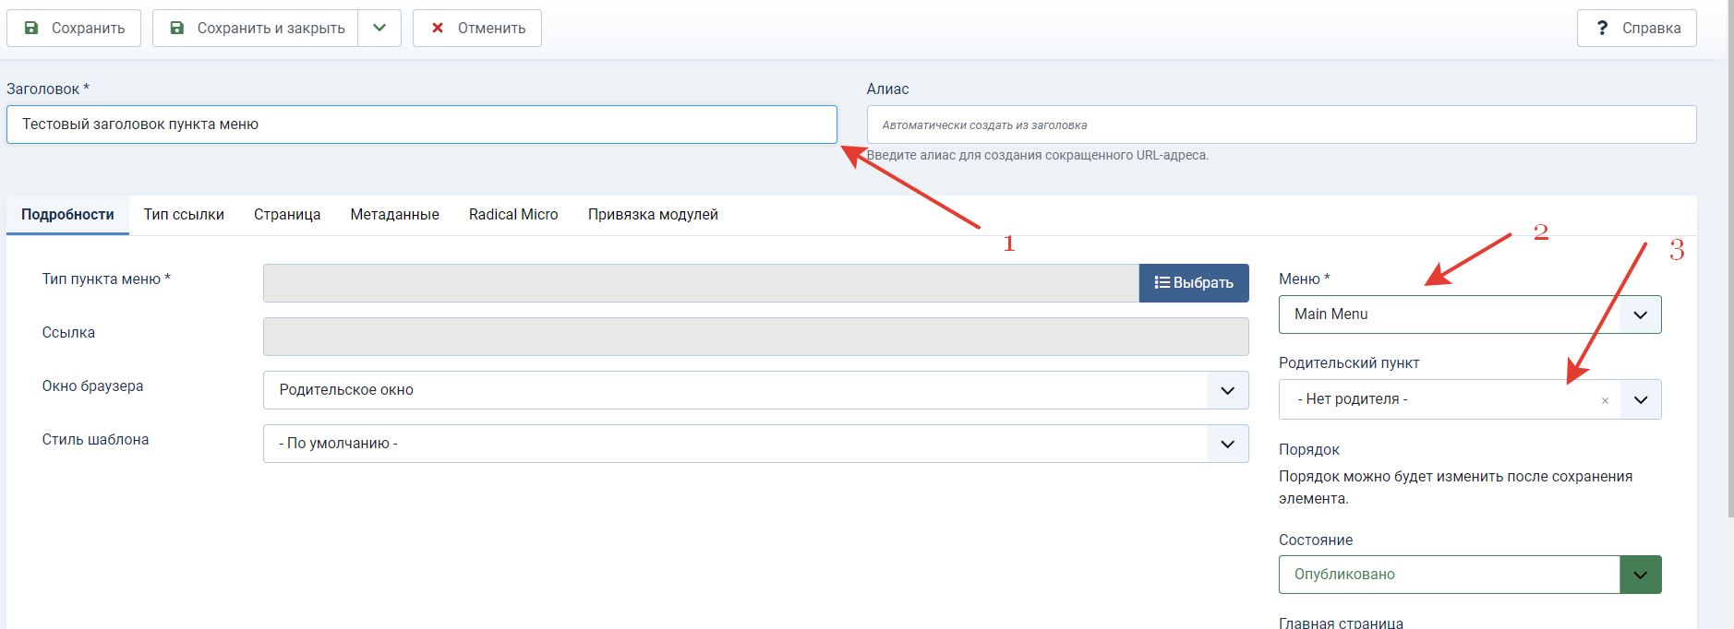The image size is (1734, 629).
Task: Open the Справка help button
Action: point(1637,28)
